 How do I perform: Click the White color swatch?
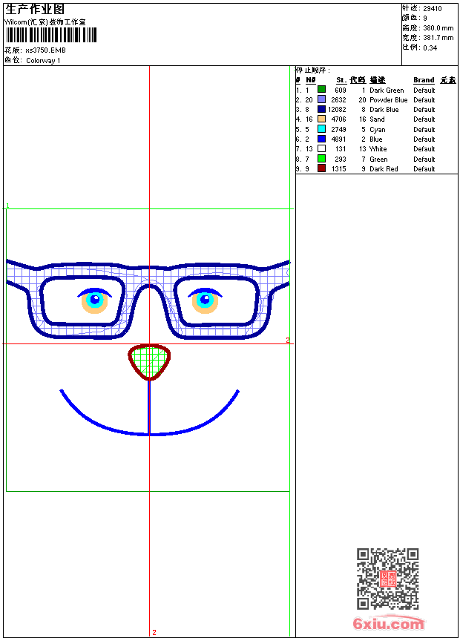[x=321, y=148]
